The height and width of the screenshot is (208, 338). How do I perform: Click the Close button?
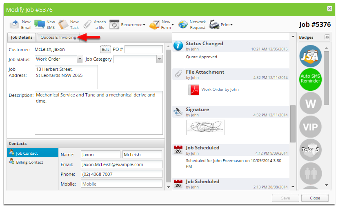point(315,198)
